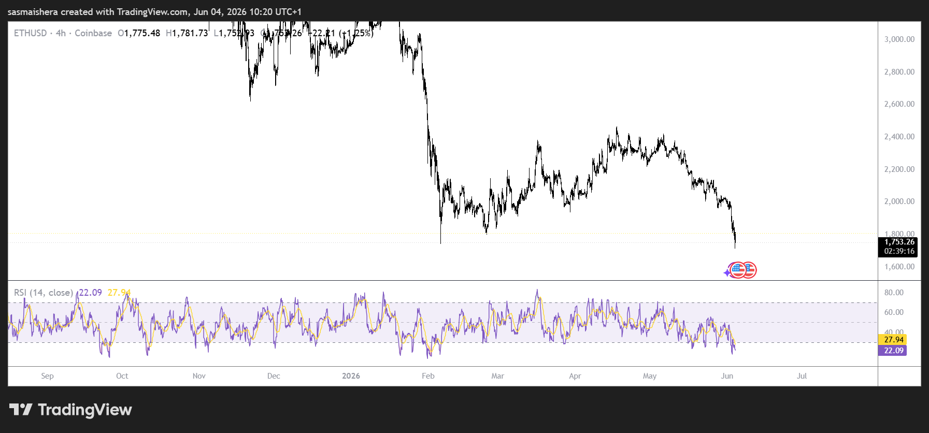The height and width of the screenshot is (433, 929).
Task: Click the yellow 27.94 axis label
Action: coord(893,340)
